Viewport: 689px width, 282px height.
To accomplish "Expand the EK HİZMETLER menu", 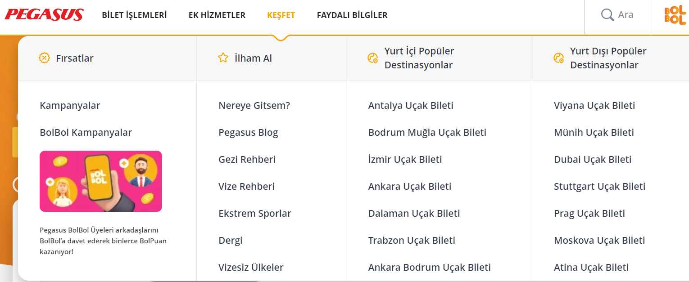I will pos(217,15).
